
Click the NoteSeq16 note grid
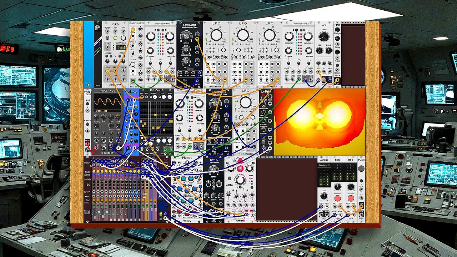156,119
